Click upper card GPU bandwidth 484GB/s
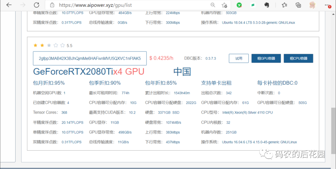 (x=125, y=13)
